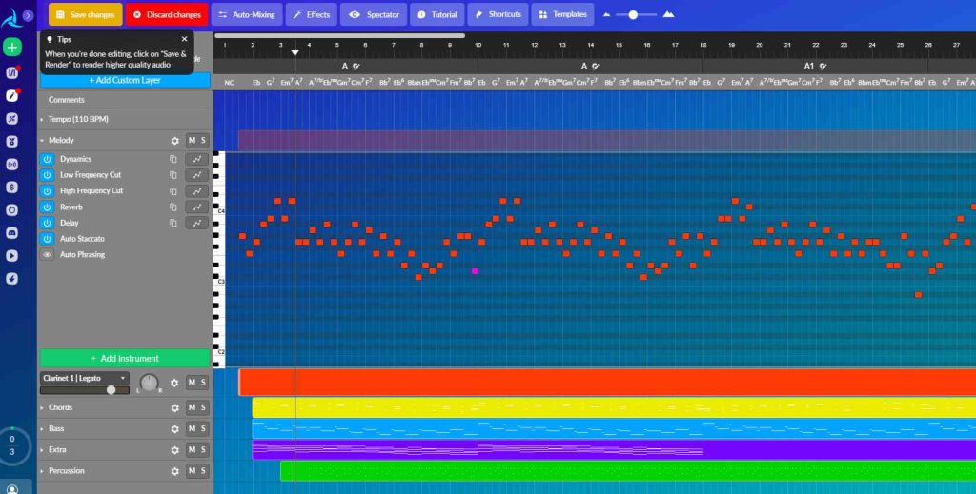Mute the Melody layer
This screenshot has width=976, height=494.
[192, 141]
